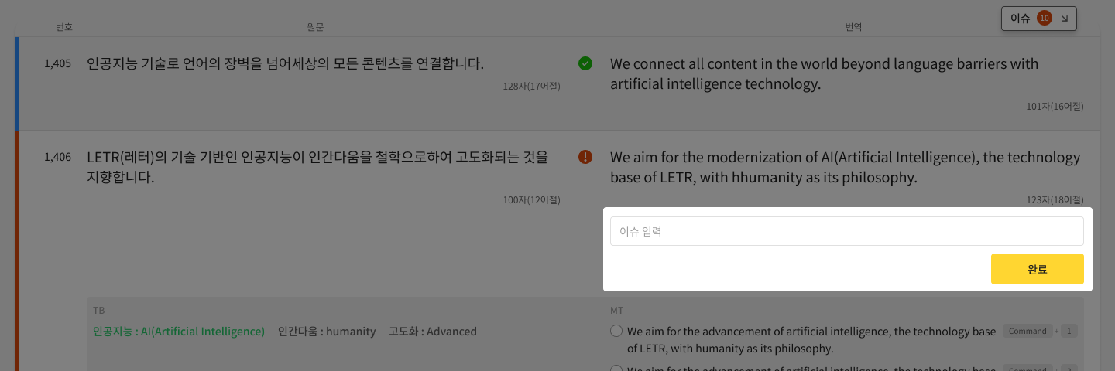Screen dimensions: 1115x371
Task: Click the TB term 인간다움 : humanity
Action: (327, 332)
